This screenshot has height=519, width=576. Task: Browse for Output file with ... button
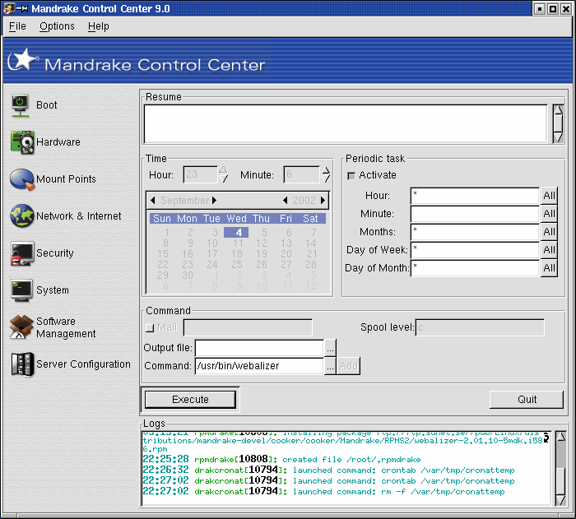pos(330,348)
